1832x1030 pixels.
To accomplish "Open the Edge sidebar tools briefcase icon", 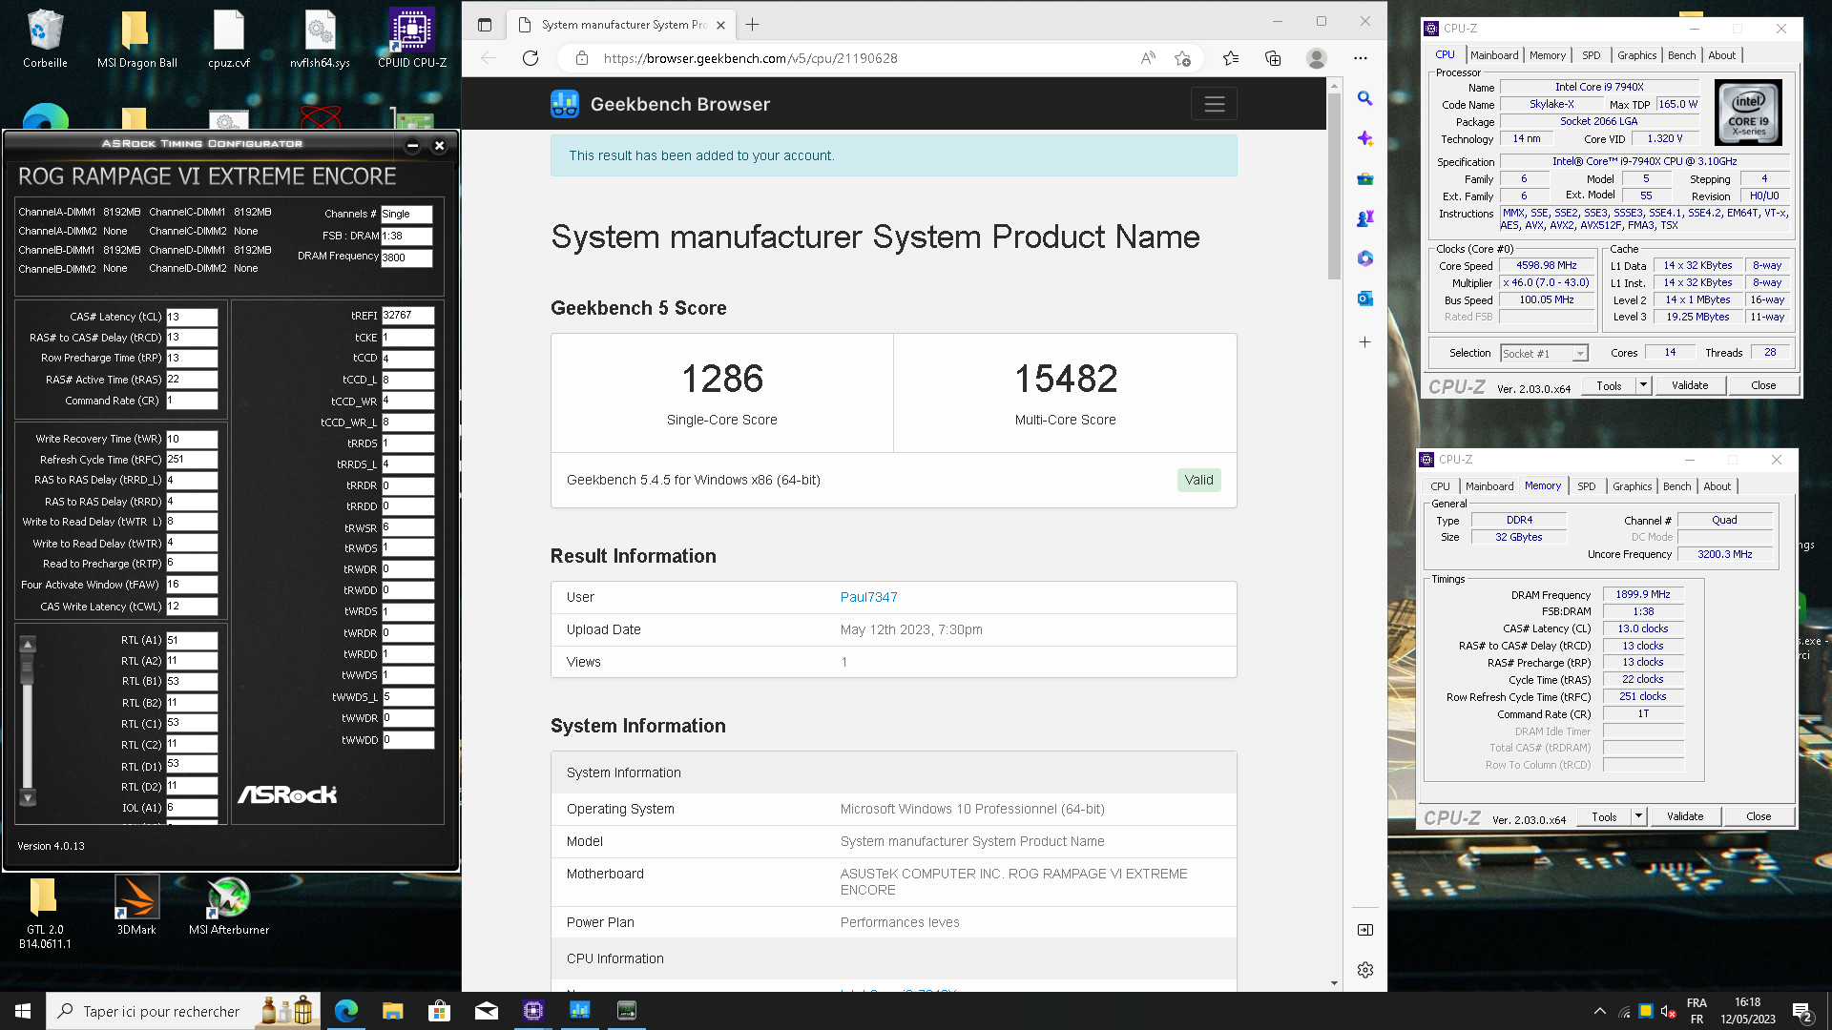I will [1365, 178].
